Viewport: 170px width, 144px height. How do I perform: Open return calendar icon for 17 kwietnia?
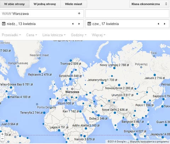click(x=89, y=24)
